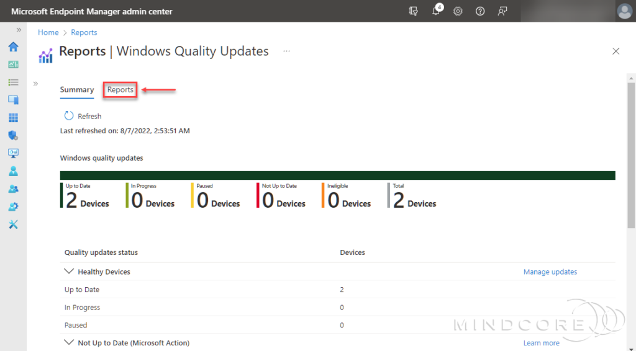
Task: Switch to the Reports tab
Action: pyautogui.click(x=120, y=90)
